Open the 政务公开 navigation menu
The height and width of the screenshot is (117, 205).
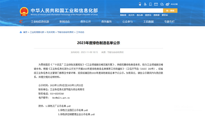(x=86, y=22)
